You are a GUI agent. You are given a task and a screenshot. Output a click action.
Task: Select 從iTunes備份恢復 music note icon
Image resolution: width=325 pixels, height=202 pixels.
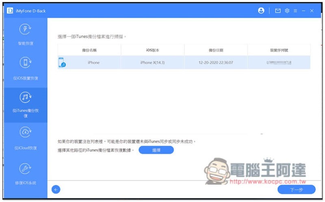[25, 97]
